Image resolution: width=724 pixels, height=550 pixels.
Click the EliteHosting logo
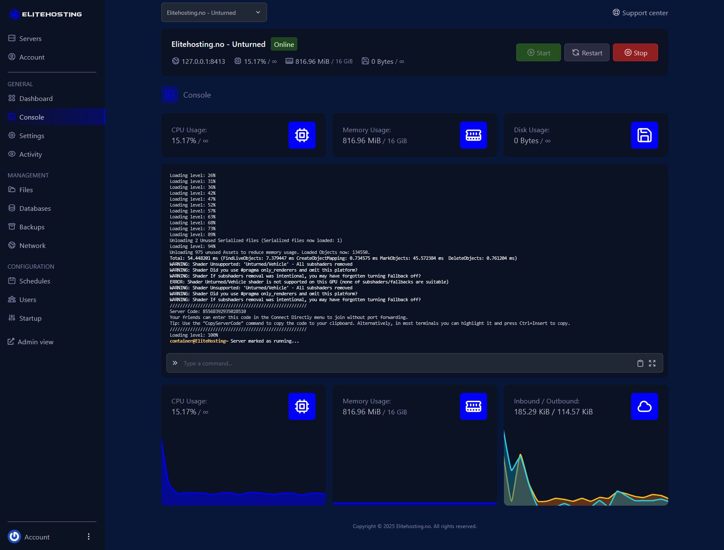click(x=46, y=14)
